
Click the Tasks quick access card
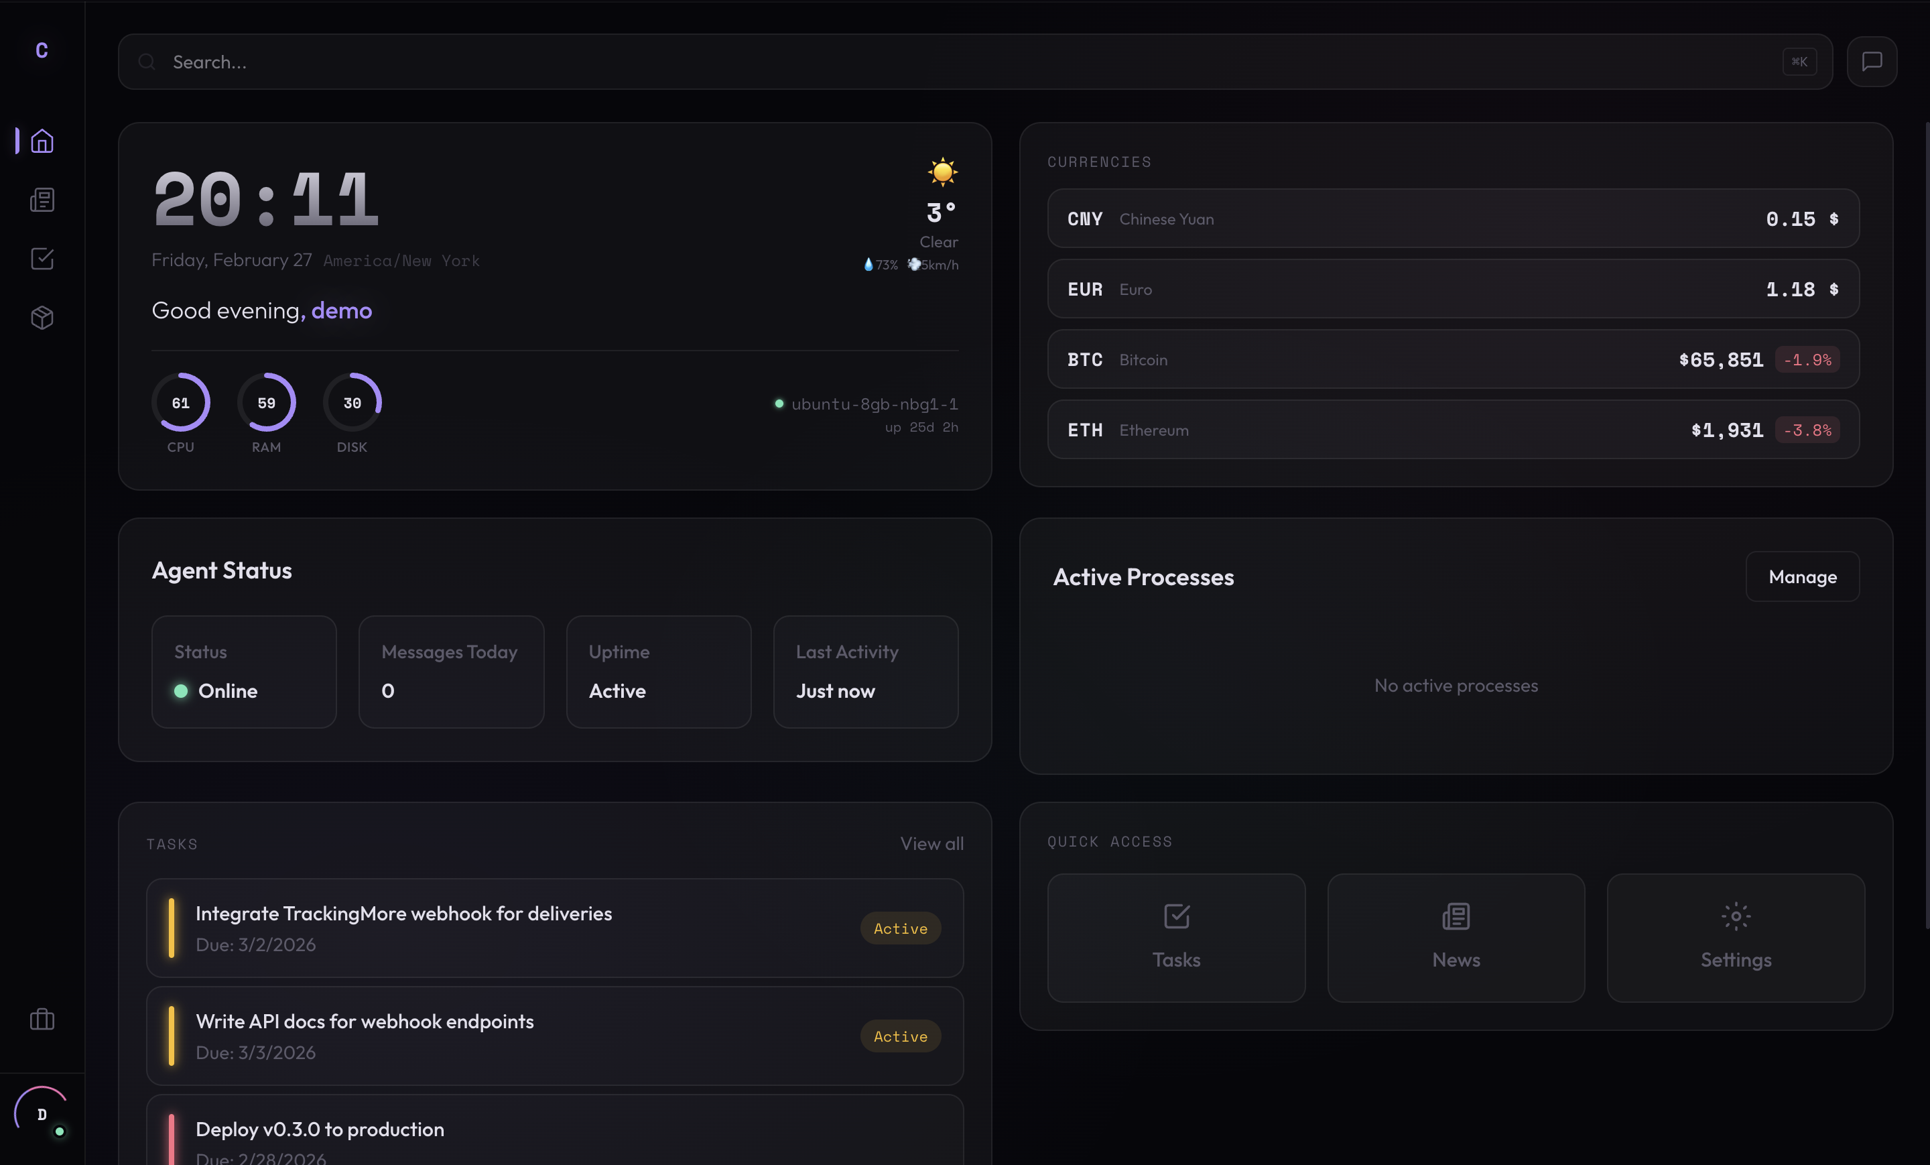point(1175,938)
